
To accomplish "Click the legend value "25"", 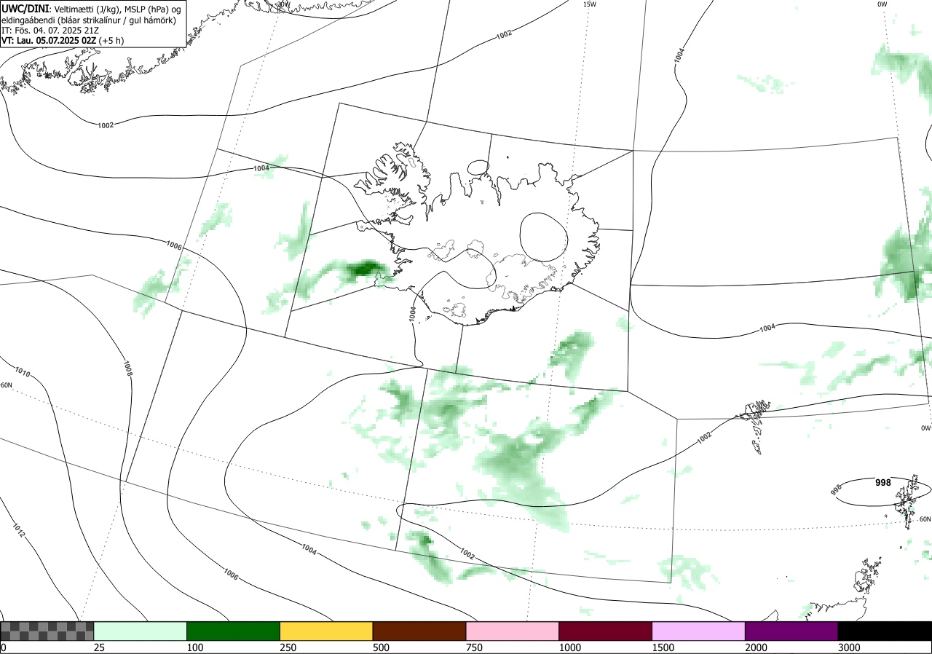I will click(99, 647).
